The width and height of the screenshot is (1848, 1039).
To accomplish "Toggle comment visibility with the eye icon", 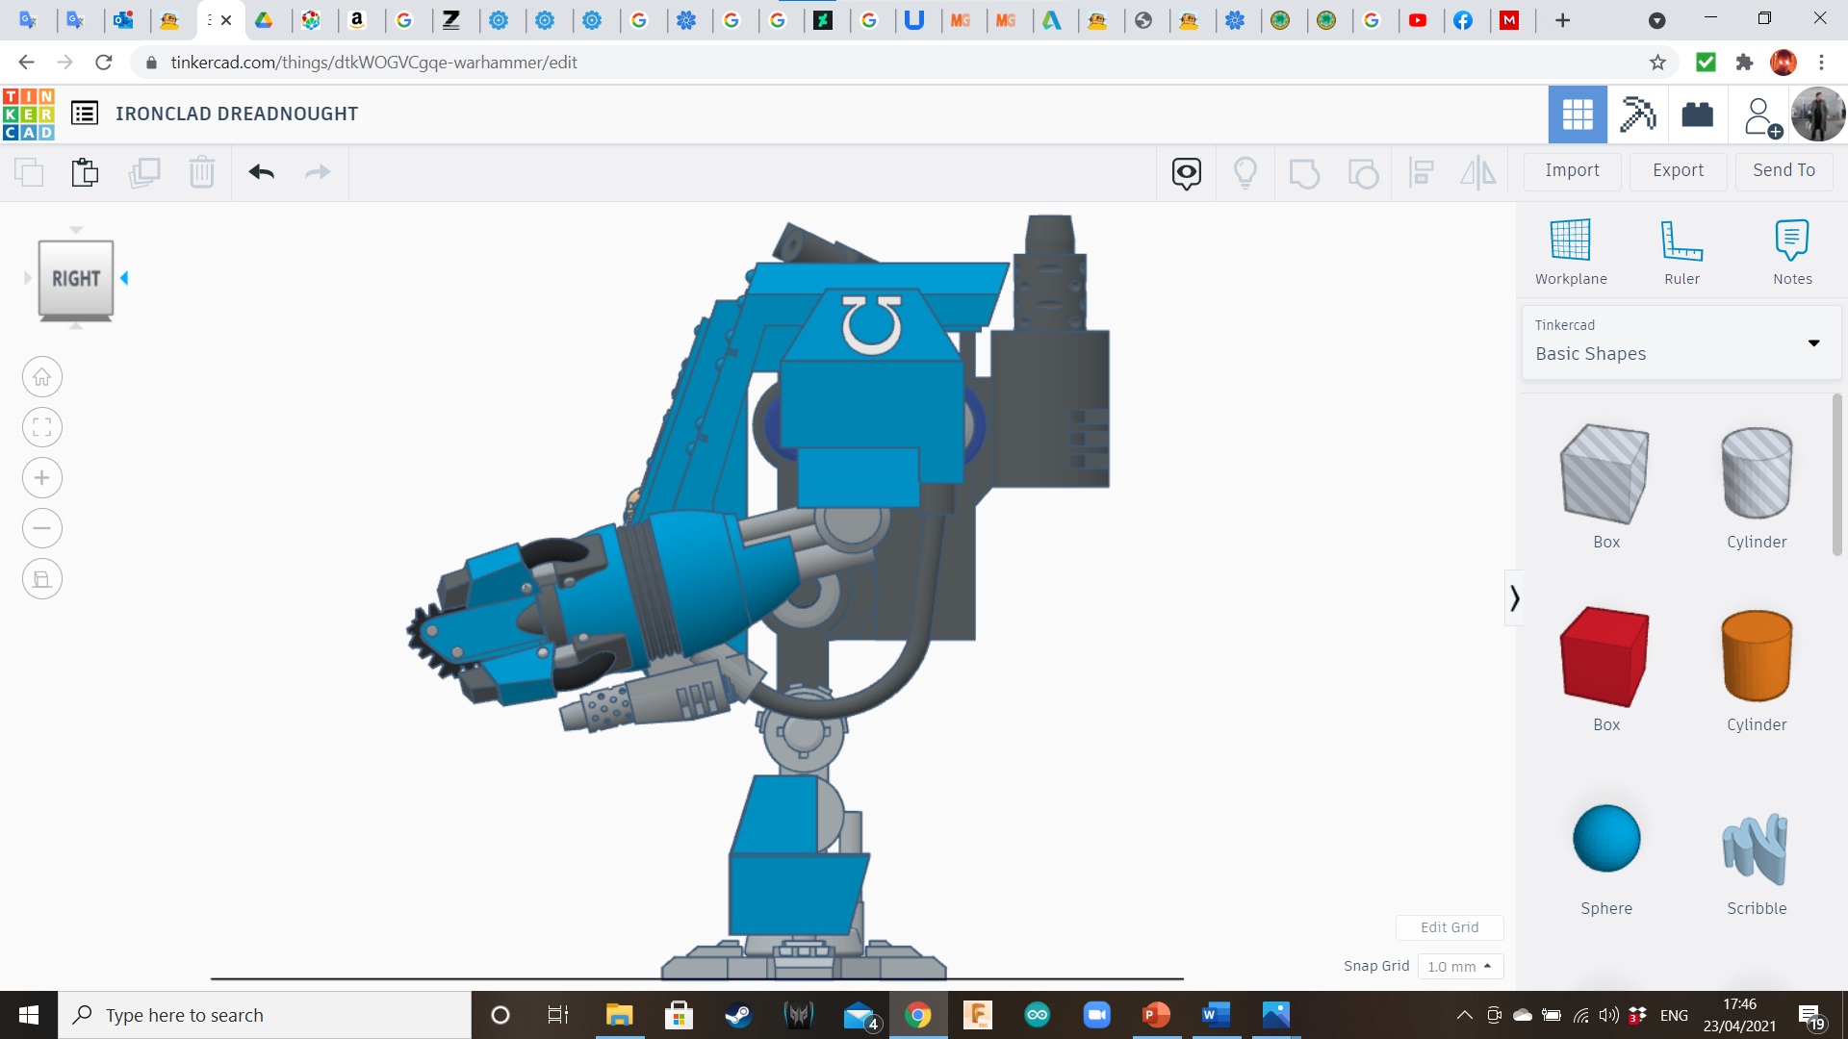I will pos(1186,172).
